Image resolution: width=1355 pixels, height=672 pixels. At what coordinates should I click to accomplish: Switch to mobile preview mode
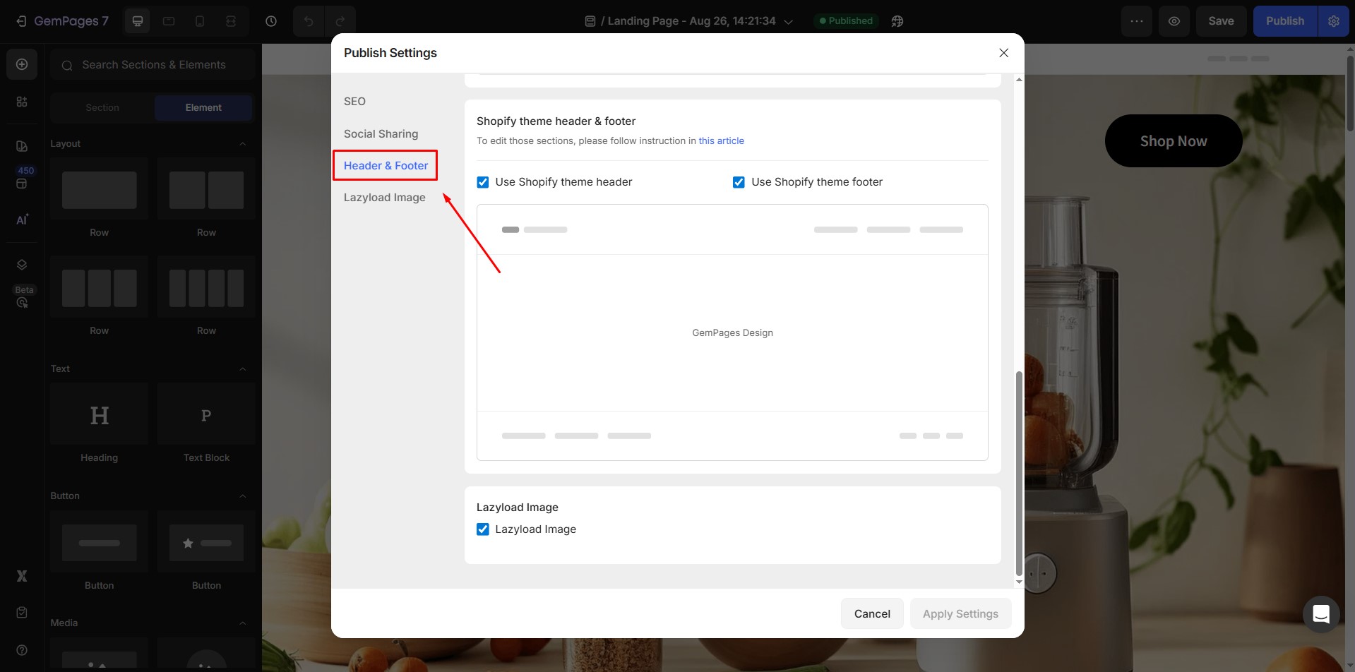pyautogui.click(x=200, y=20)
